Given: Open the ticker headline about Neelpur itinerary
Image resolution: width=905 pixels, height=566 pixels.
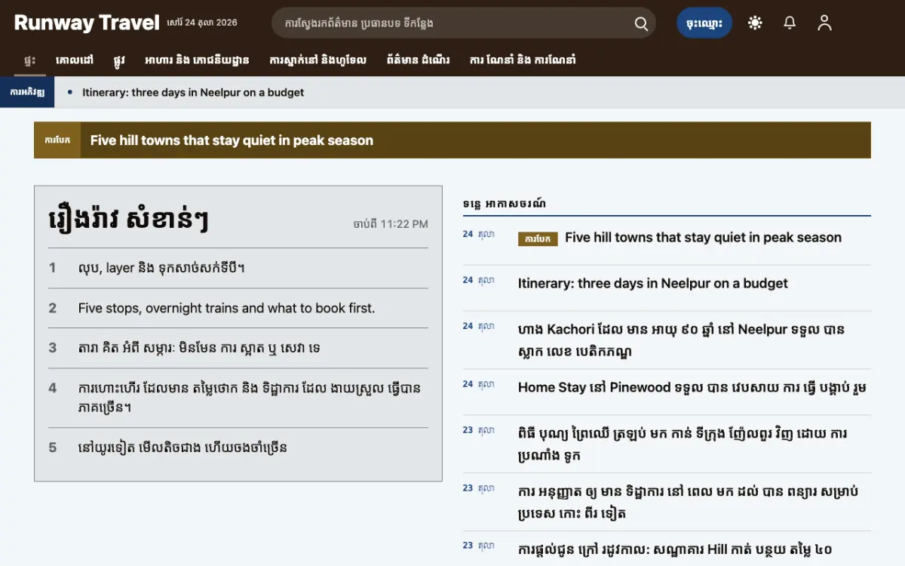Looking at the screenshot, I should coord(193,93).
